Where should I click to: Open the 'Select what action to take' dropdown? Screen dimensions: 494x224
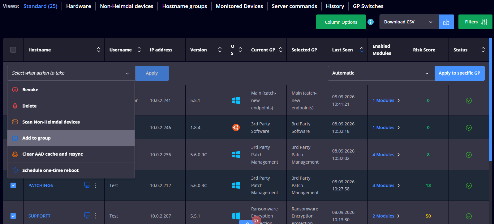(71, 73)
